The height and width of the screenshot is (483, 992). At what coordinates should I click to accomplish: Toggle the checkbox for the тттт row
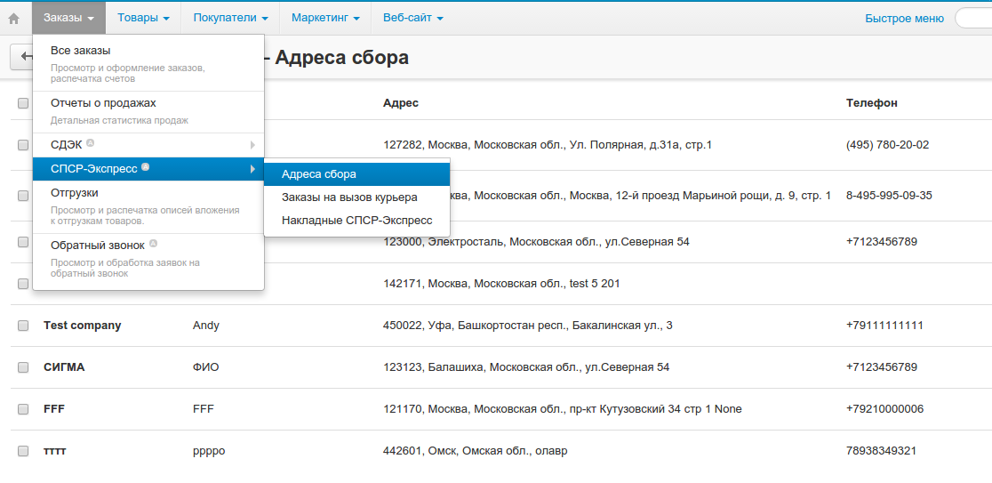pyautogui.click(x=23, y=451)
